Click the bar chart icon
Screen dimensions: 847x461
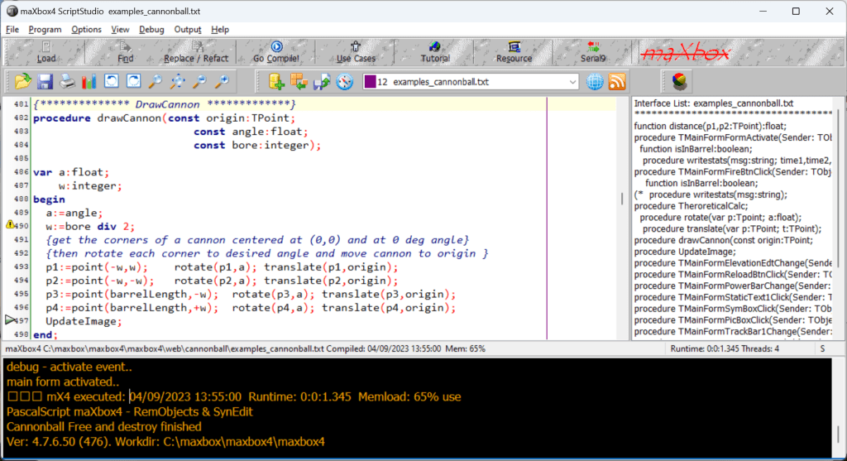[89, 81]
